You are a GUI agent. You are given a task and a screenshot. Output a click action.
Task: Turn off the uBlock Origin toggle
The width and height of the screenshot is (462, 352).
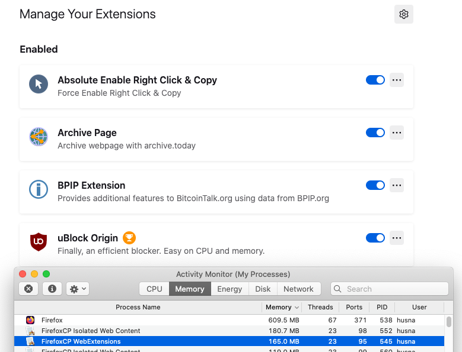tap(375, 238)
